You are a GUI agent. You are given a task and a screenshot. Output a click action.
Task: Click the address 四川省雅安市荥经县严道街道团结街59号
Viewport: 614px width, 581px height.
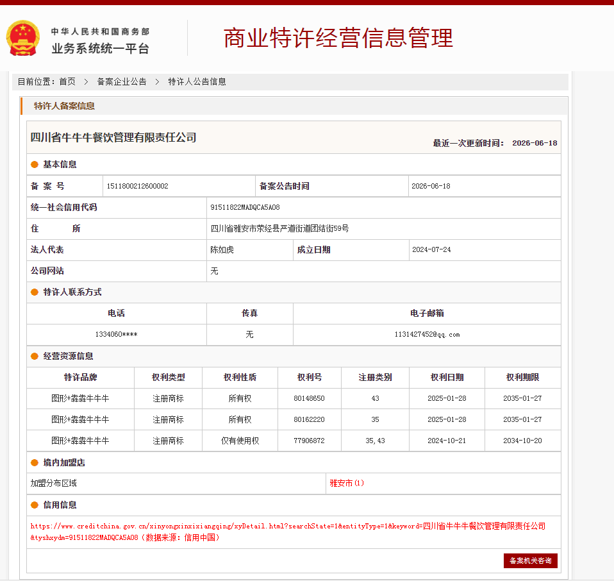click(x=279, y=228)
